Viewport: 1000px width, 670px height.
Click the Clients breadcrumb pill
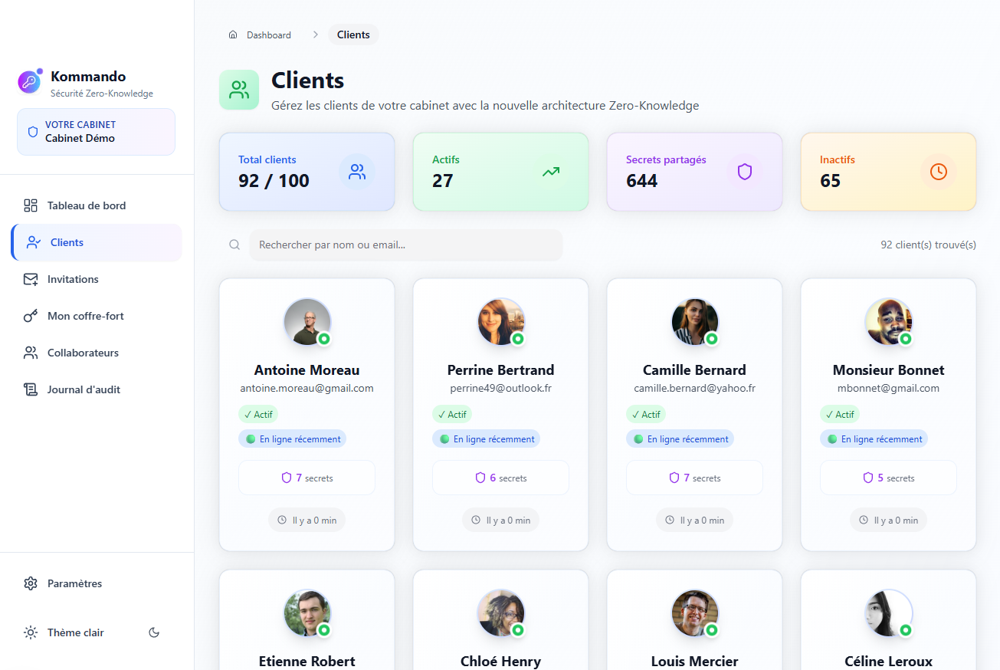pos(353,34)
